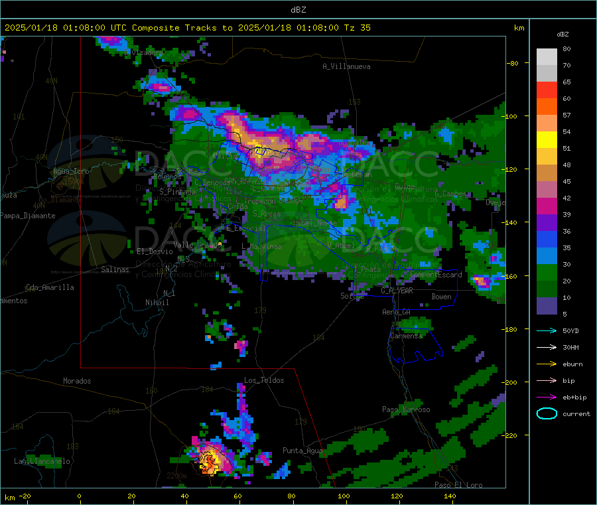The height and width of the screenshot is (505, 597).
Task: Click the 'Los_Toldos' map label
Action: [264, 380]
